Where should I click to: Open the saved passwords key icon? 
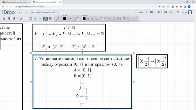tap(159, 7)
